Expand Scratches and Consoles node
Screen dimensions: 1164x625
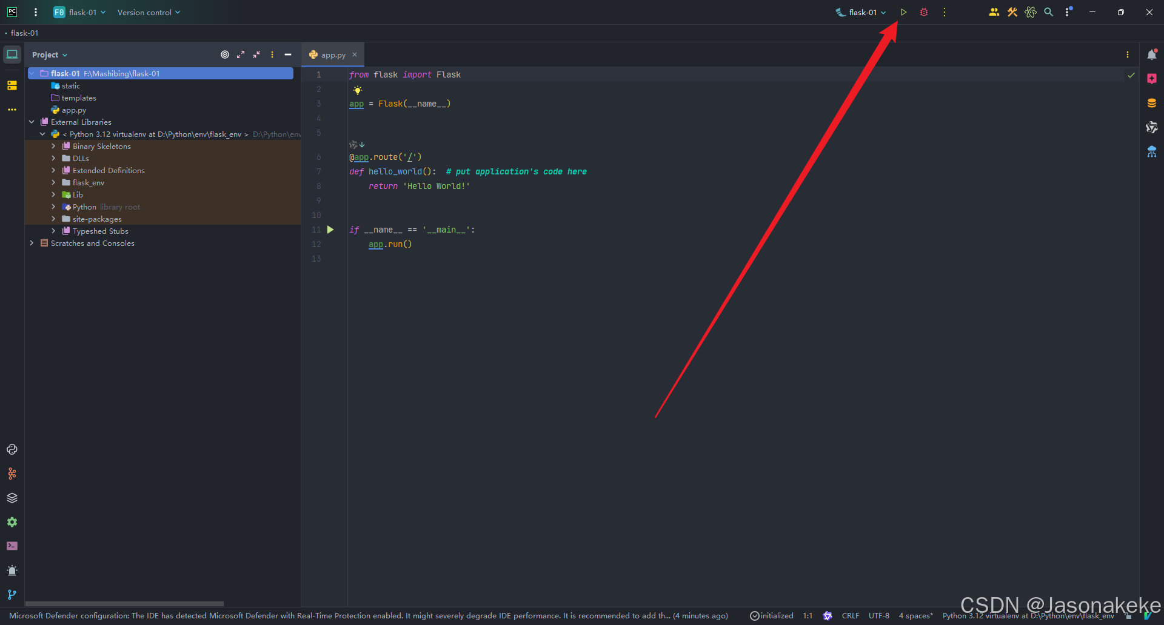point(32,243)
